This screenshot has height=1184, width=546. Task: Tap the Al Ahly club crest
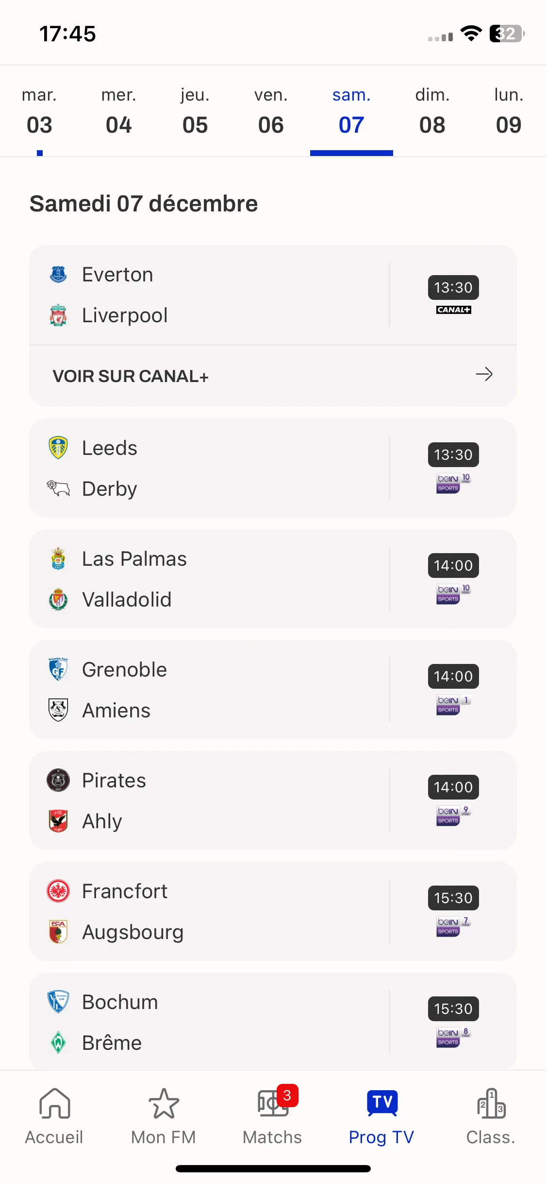click(58, 821)
